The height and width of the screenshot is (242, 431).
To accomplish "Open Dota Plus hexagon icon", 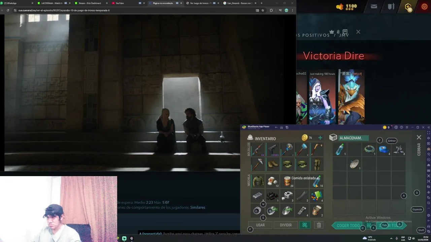I will [408, 7].
